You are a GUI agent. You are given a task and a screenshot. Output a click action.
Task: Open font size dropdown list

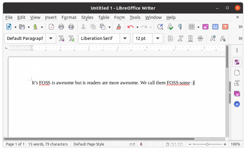158,38
